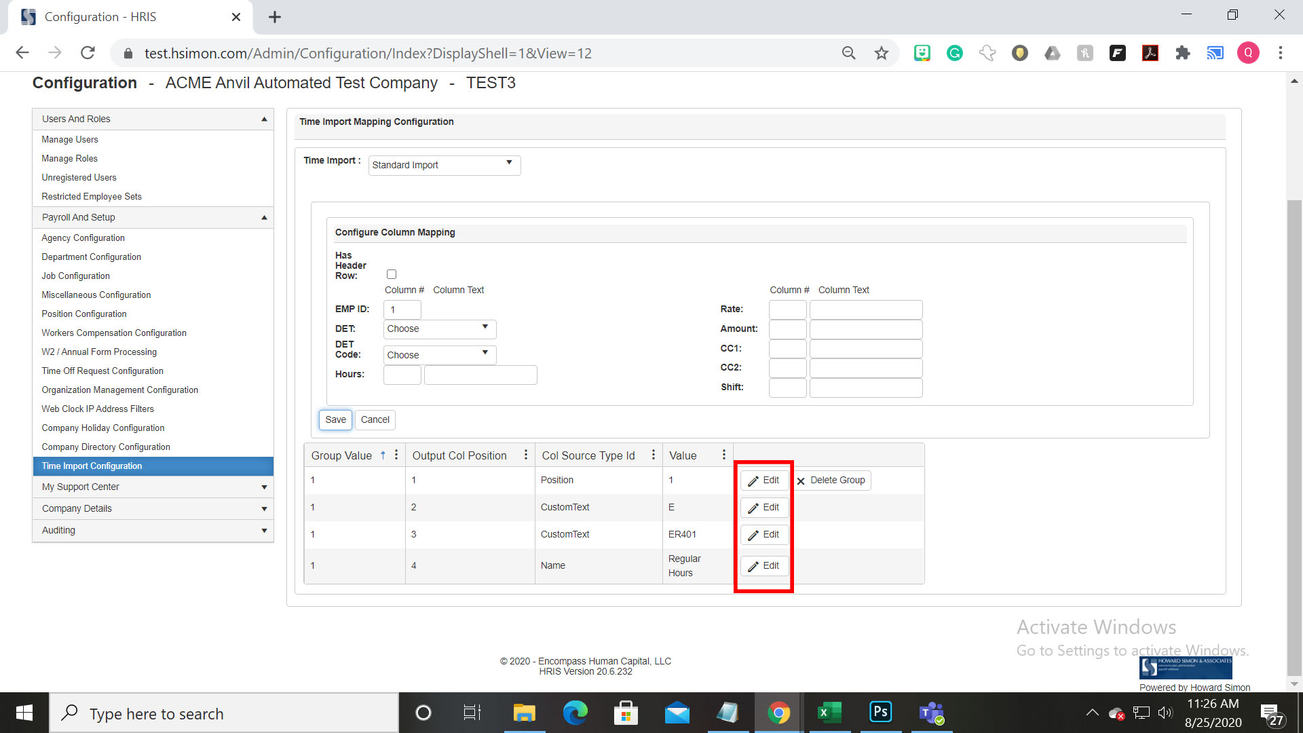Viewport: 1303px width, 733px height.
Task: Open Microsoft Store from taskbar
Action: [x=626, y=713]
